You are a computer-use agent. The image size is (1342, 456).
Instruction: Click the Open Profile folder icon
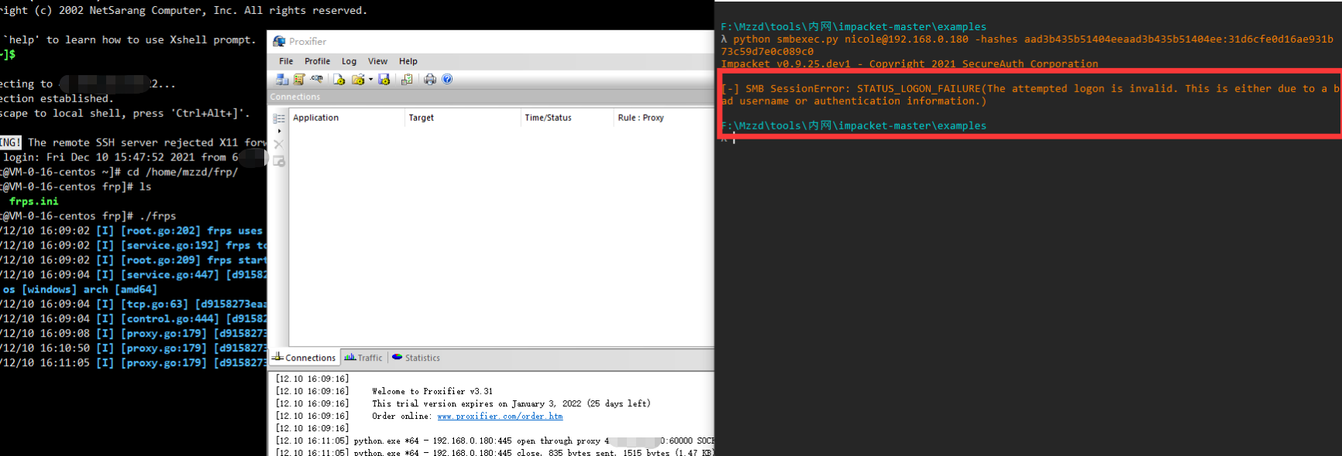(x=358, y=79)
